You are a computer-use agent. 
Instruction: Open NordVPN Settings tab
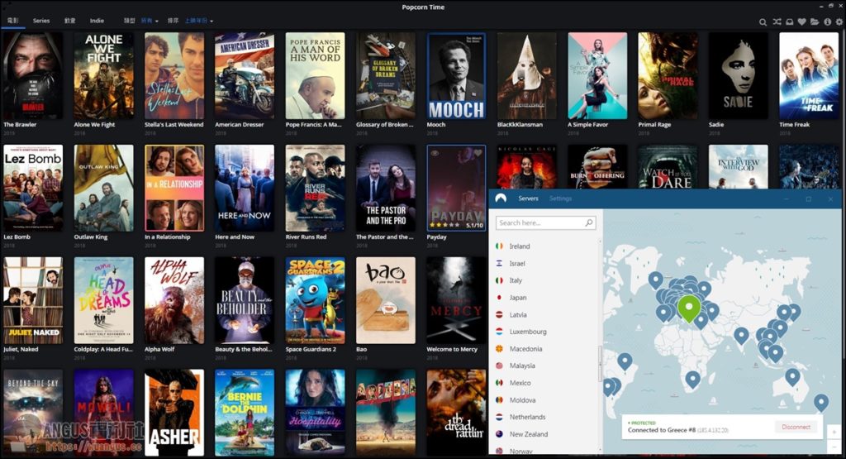coord(560,198)
